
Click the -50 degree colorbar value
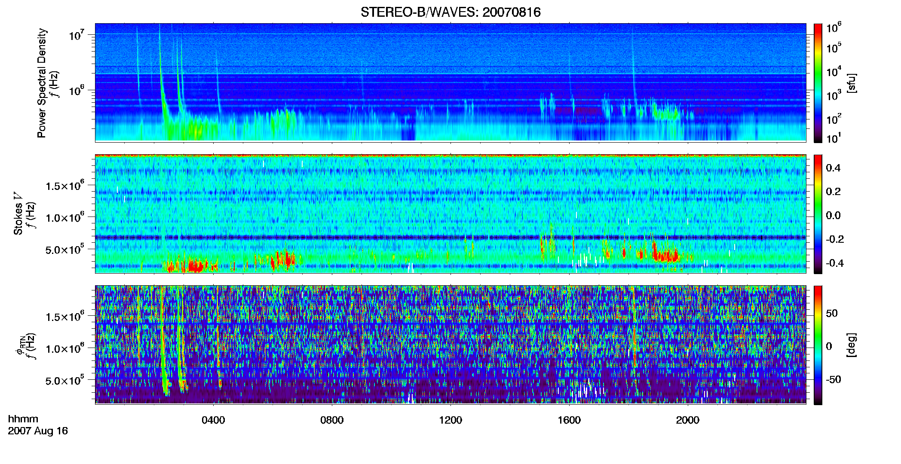(x=834, y=379)
